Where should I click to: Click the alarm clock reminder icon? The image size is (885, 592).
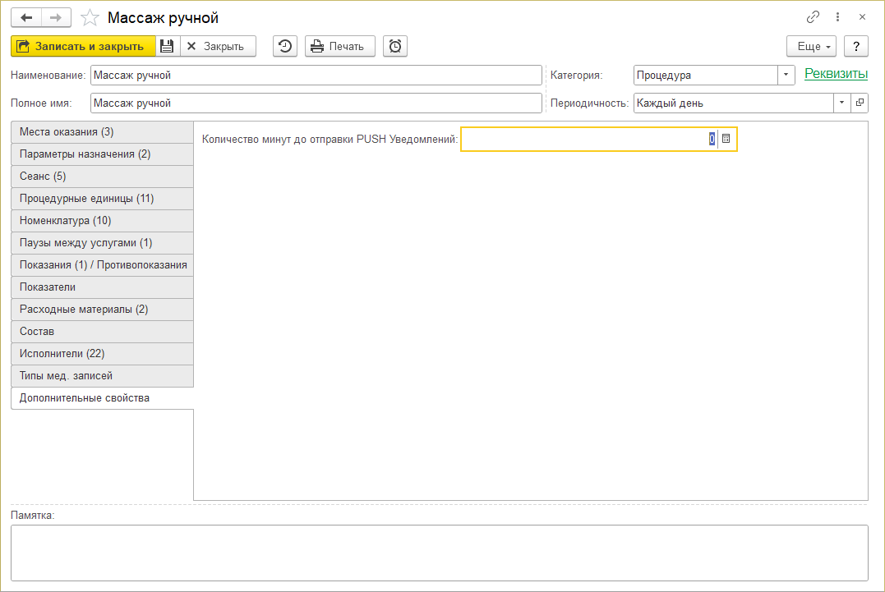(x=395, y=46)
